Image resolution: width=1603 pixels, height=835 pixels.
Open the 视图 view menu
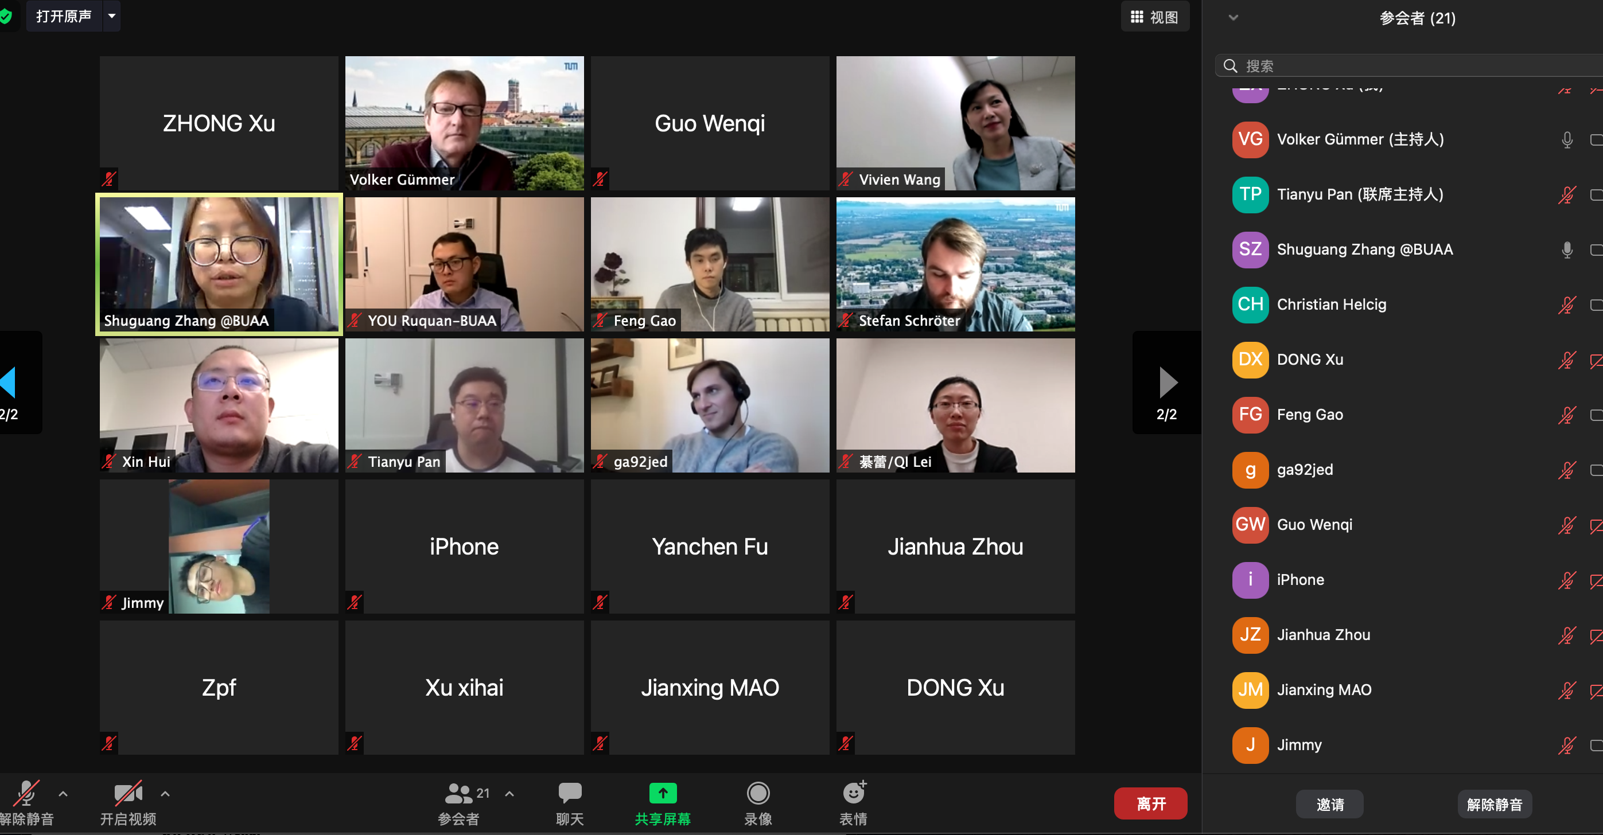[1155, 17]
